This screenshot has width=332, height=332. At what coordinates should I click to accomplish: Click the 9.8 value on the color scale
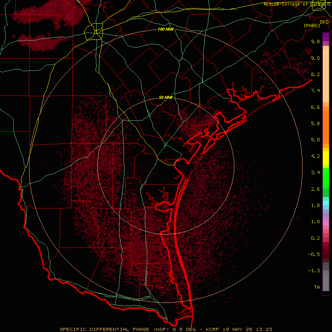pos(315,41)
